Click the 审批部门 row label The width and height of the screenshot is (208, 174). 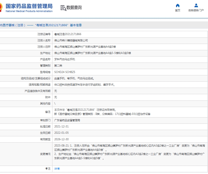pos(45,120)
